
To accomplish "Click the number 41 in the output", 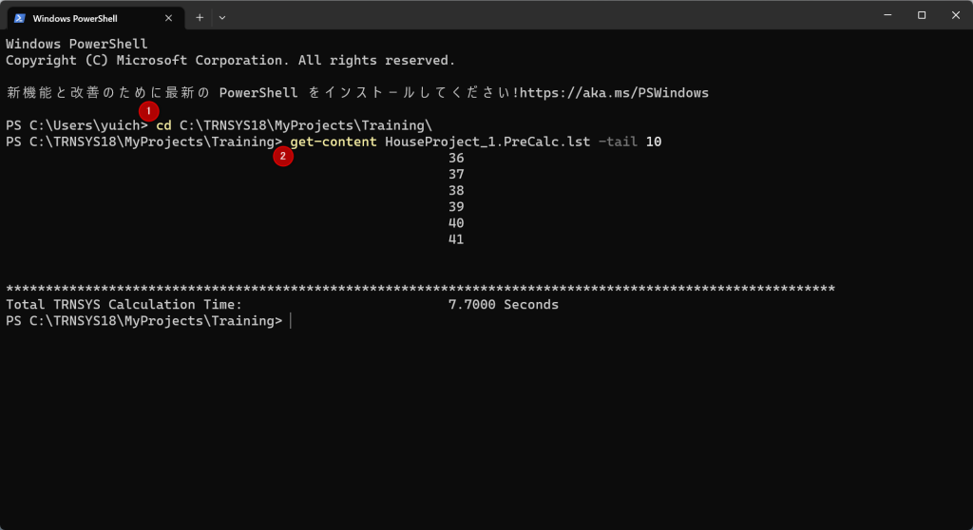I will 456,240.
